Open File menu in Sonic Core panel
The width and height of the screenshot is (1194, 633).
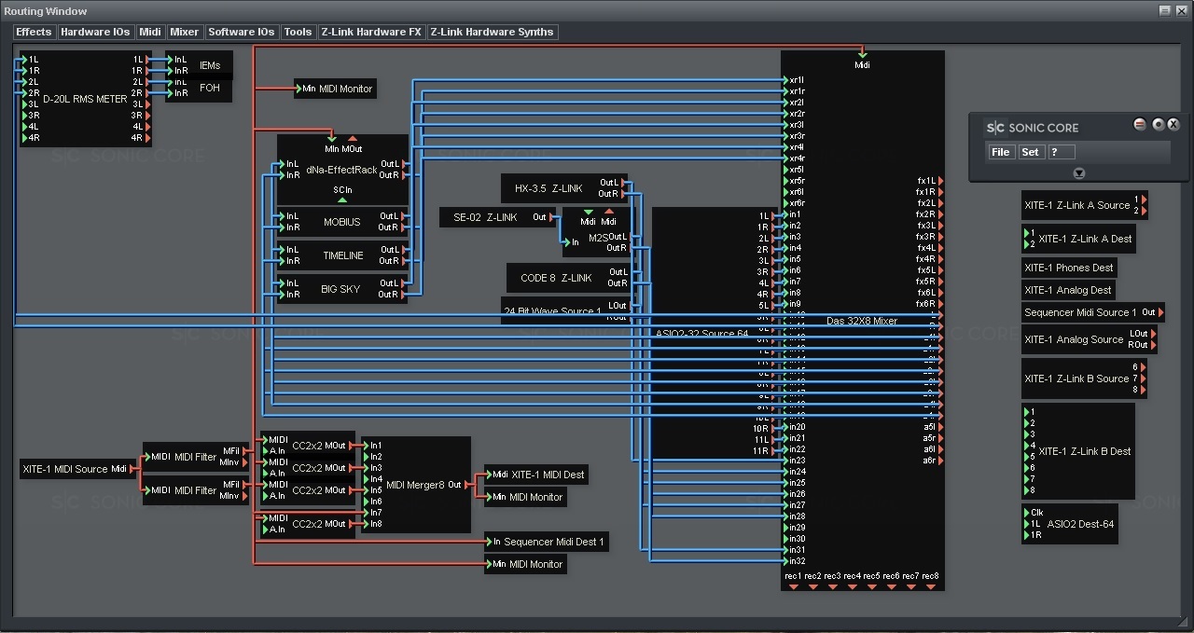point(1000,152)
